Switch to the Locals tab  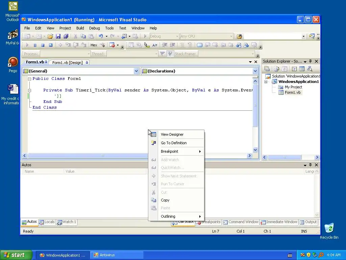[47, 222]
